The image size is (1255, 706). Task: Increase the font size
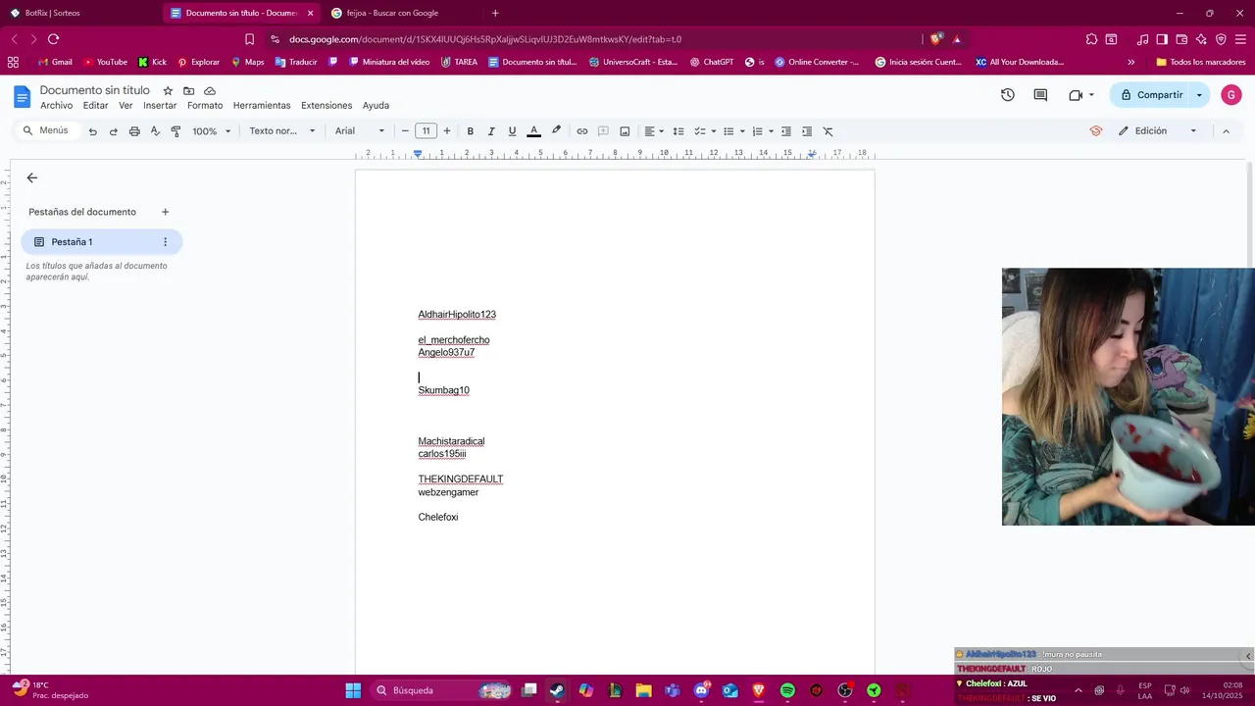(447, 131)
